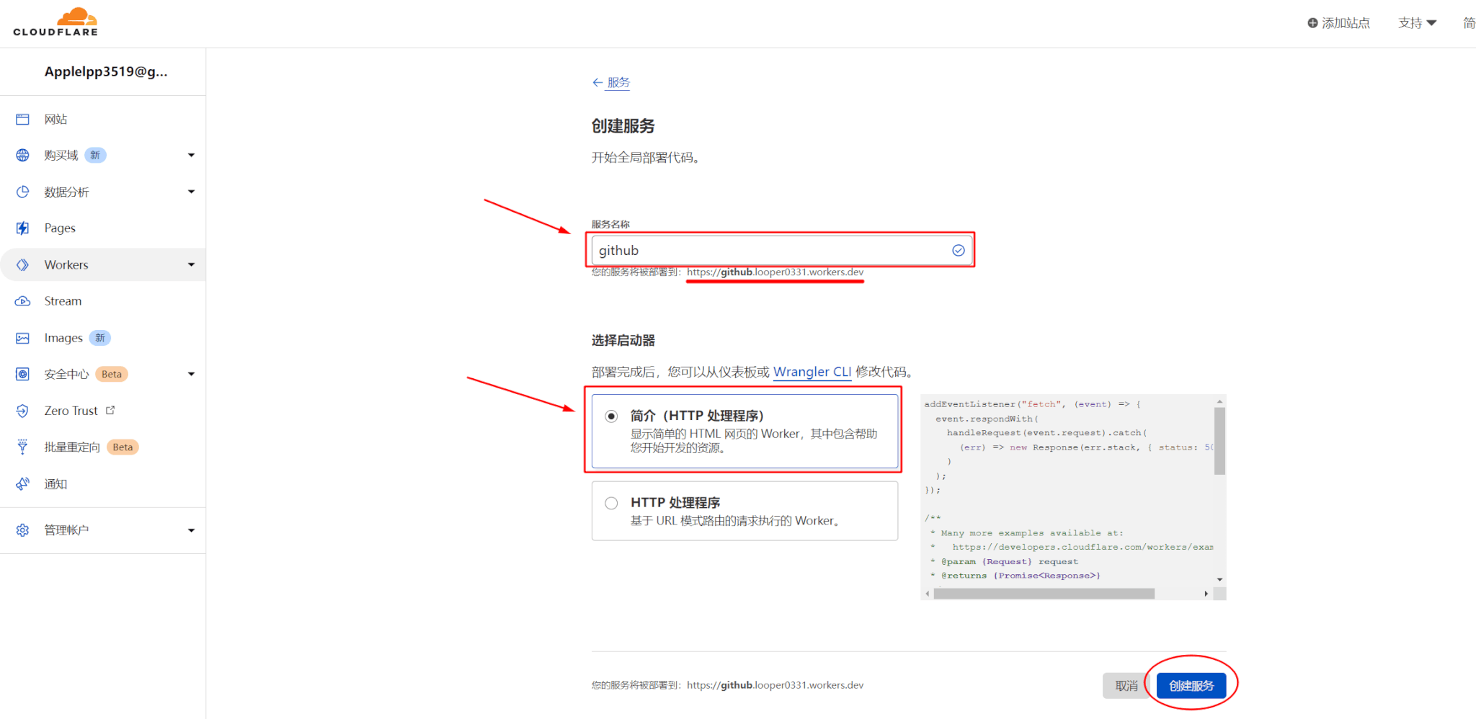Click the account name Applelpp3519@g...
Image resolution: width=1476 pixels, height=719 pixels.
[106, 71]
